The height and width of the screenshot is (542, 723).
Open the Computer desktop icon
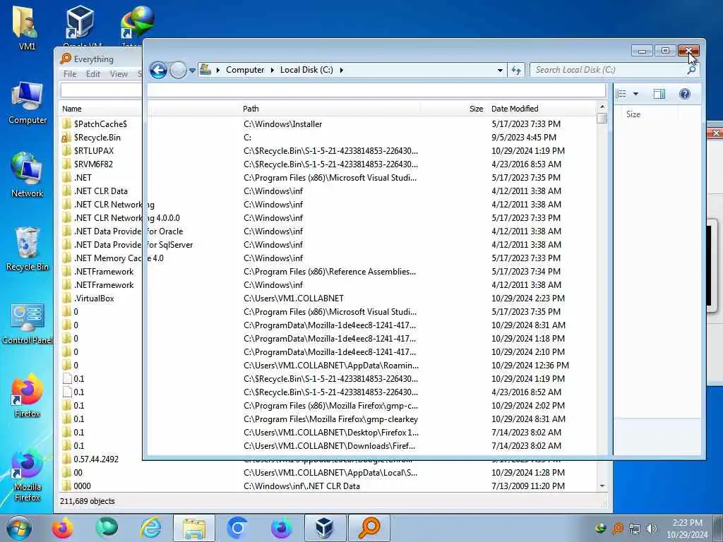[27, 103]
